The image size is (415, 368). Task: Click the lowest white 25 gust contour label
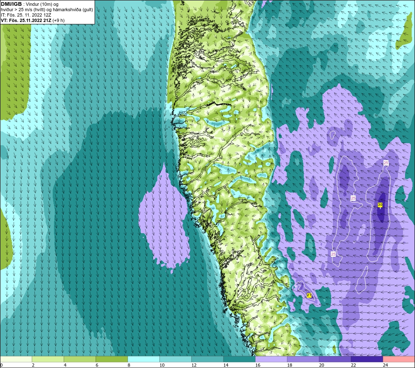(x=333, y=254)
